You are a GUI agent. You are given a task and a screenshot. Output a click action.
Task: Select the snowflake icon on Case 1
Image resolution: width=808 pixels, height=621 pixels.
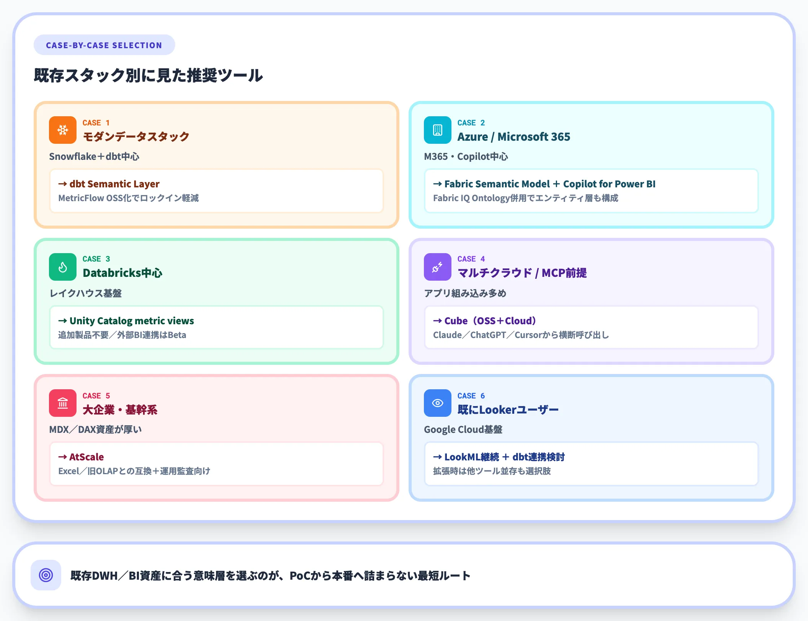tap(62, 130)
